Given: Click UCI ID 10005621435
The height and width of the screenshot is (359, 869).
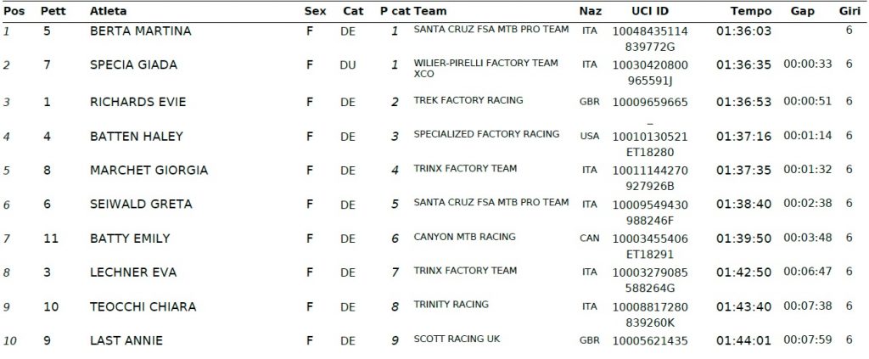Looking at the screenshot, I should coord(650,340).
